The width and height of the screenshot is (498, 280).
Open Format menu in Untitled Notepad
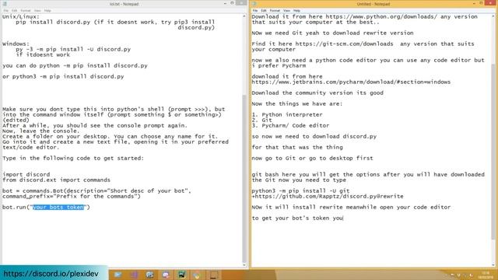(x=275, y=10)
